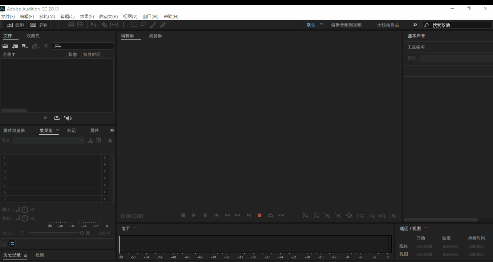
Task: Expand more workspaces double-chevron
Action: point(415,25)
